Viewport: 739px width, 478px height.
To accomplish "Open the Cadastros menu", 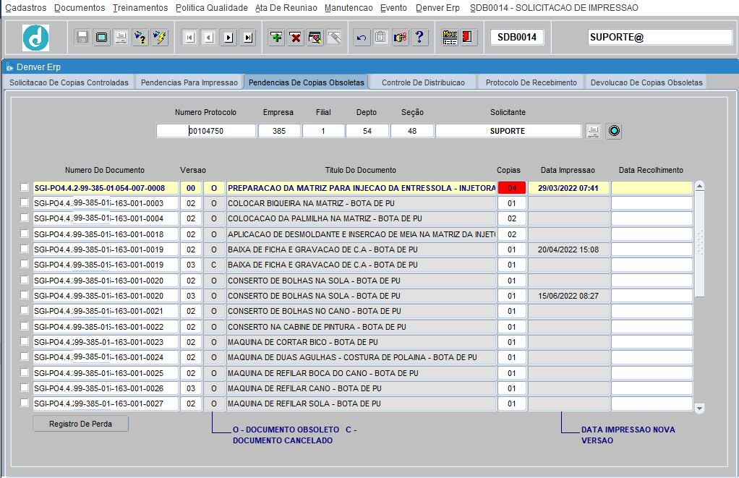I will [x=26, y=8].
